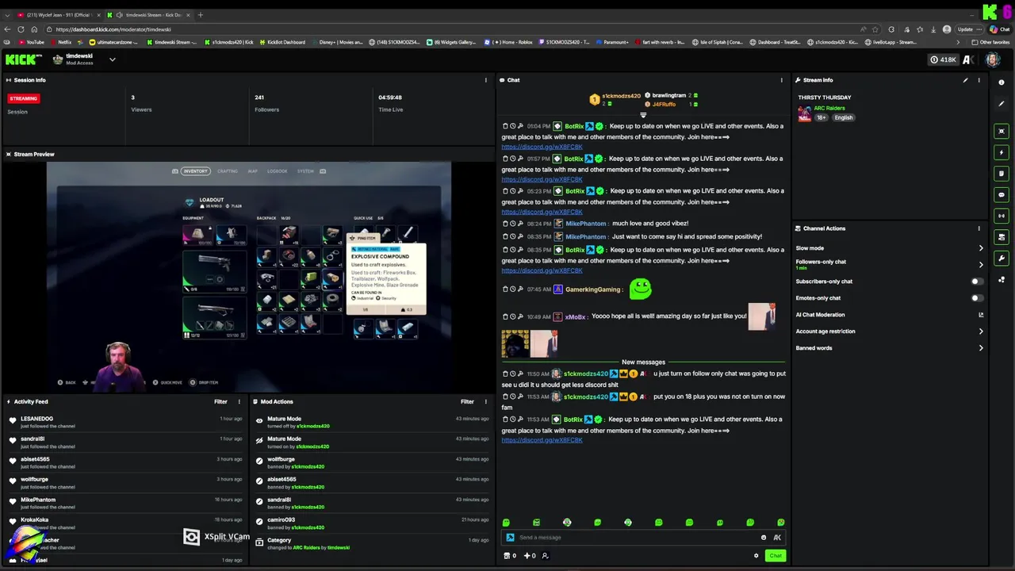
Task: Toggle the channel actions sidebar widget icon
Action: 1002,237
